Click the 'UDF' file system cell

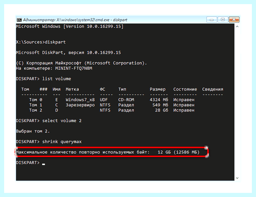coord(104,100)
